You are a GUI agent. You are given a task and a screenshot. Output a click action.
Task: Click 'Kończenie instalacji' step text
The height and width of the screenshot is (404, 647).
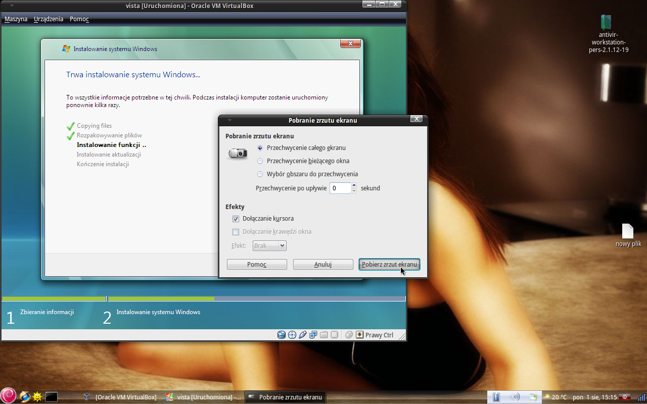[x=103, y=164]
